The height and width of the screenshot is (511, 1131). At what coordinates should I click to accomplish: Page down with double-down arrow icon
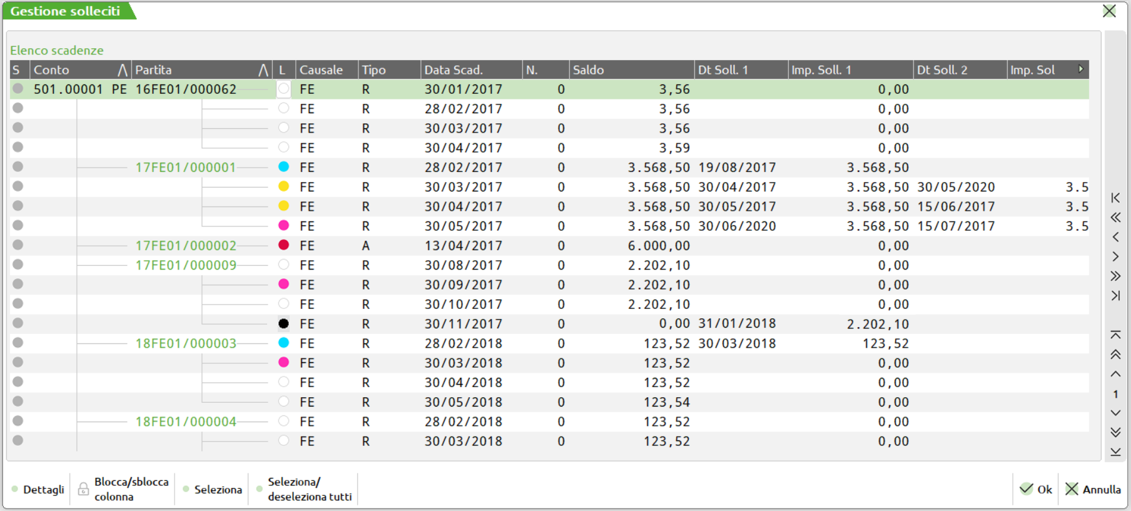coord(1115,432)
